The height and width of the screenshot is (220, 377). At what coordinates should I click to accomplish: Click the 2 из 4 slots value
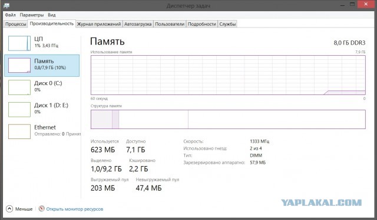point(256,148)
